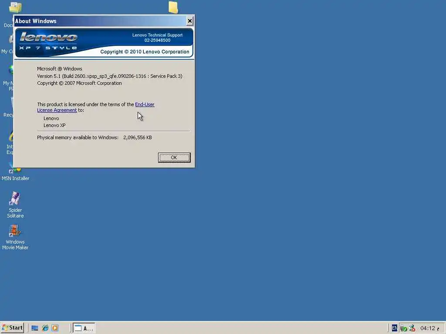Select the Documents folder icon on the desktop
This screenshot has width=446, height=334.
pos(14,7)
